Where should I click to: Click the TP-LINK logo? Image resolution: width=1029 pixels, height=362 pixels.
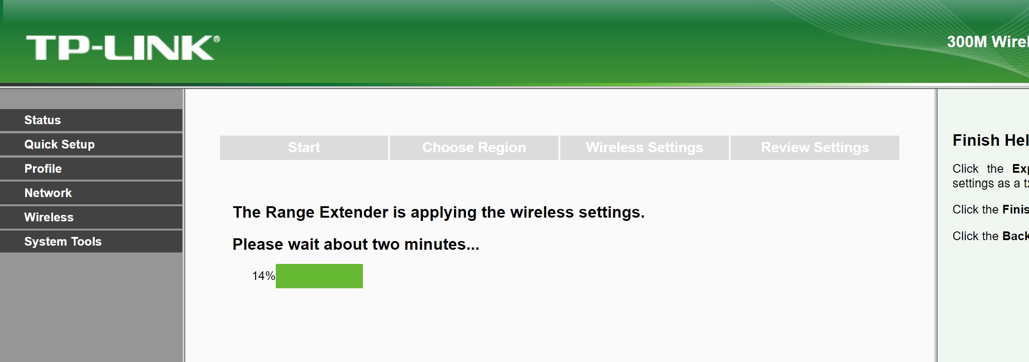pos(122,48)
